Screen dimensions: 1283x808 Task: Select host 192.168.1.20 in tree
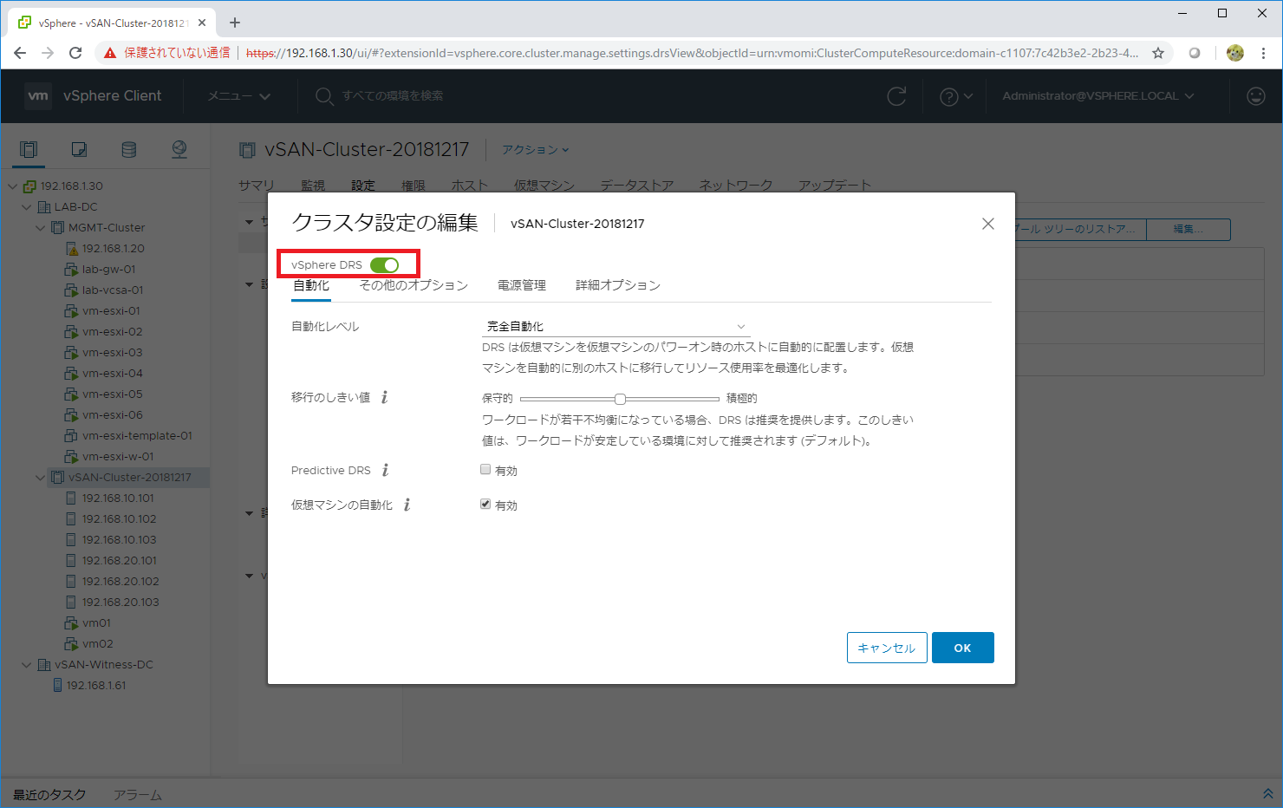113,249
